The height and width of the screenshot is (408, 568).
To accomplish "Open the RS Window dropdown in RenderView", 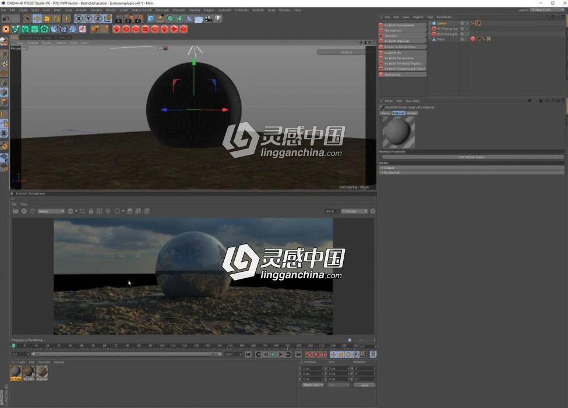I will coord(354,211).
